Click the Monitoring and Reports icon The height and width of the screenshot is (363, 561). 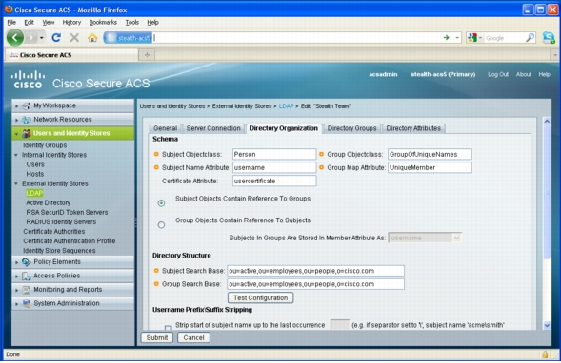point(26,290)
